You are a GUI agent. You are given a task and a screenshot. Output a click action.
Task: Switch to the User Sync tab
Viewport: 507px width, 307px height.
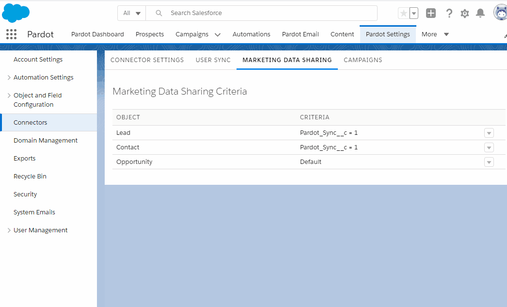click(x=213, y=60)
